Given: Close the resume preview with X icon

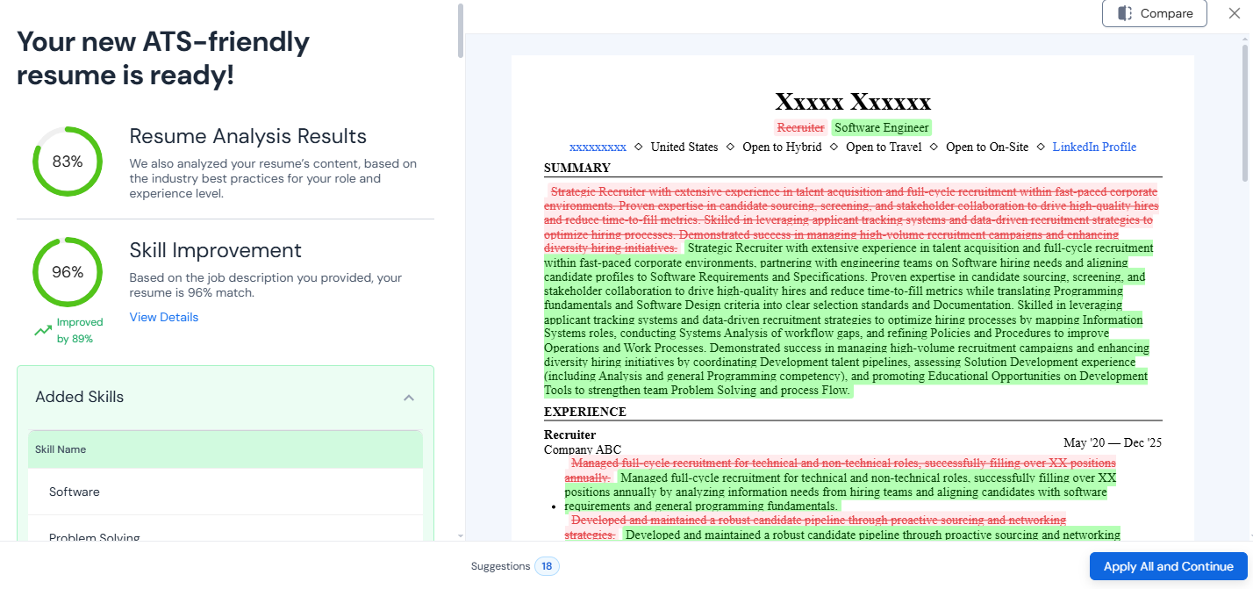Looking at the screenshot, I should click(x=1235, y=13).
